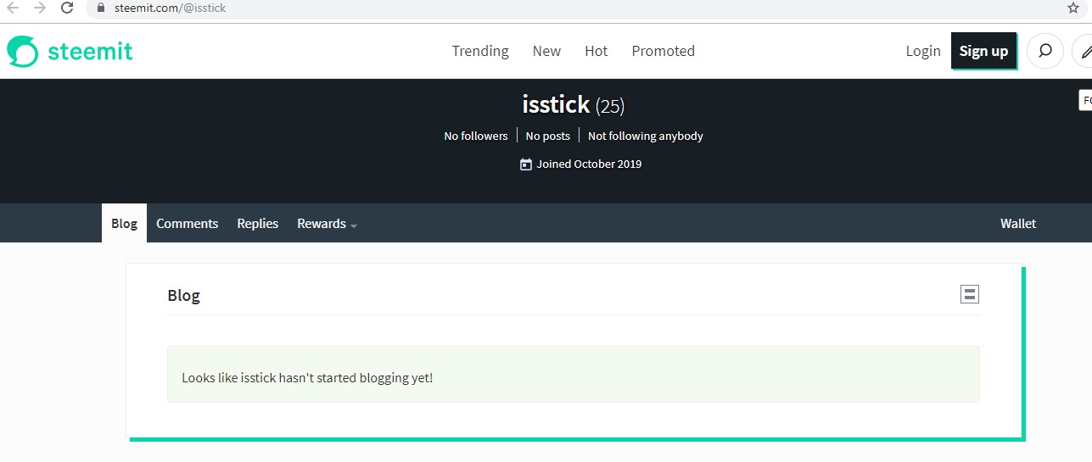Image resolution: width=1092 pixels, height=462 pixels.
Task: Select the Blog tab
Action: tap(124, 223)
